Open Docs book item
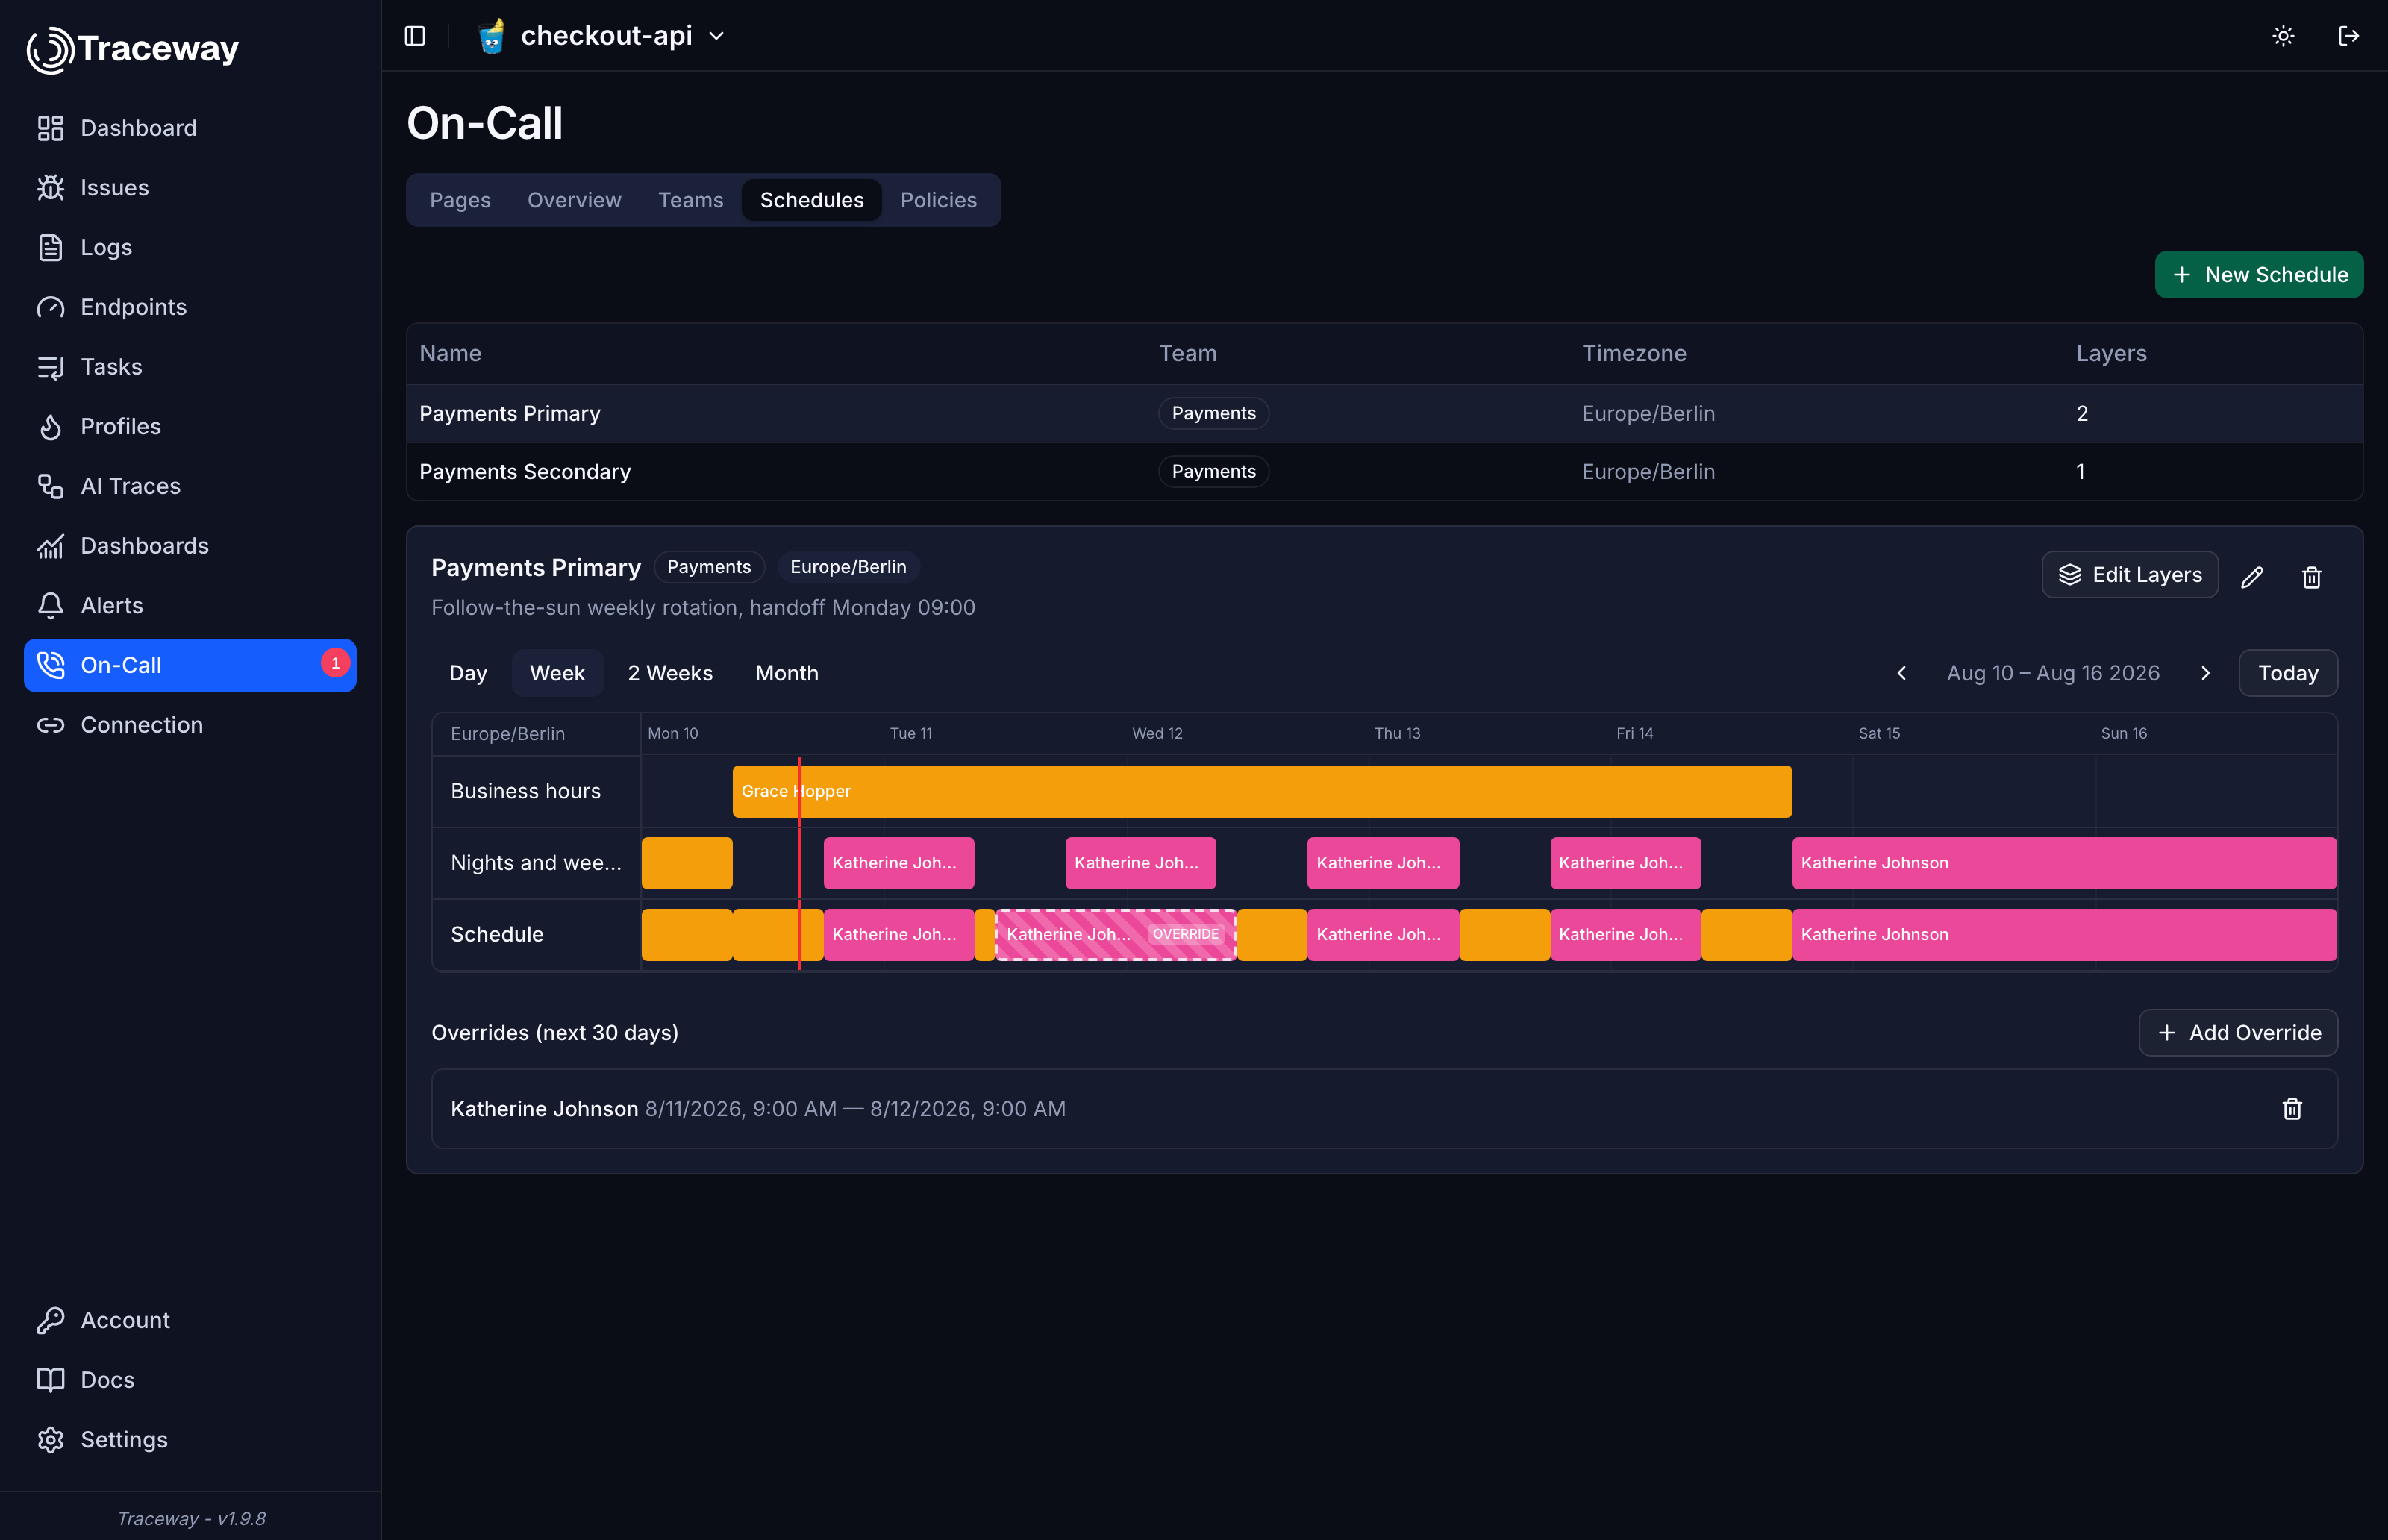Image resolution: width=2388 pixels, height=1540 pixels. tap(190, 1380)
